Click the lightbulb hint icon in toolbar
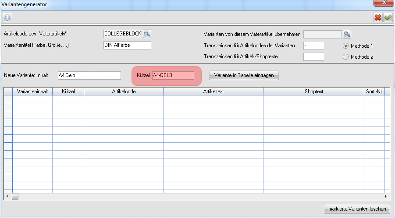 (x=7, y=17)
